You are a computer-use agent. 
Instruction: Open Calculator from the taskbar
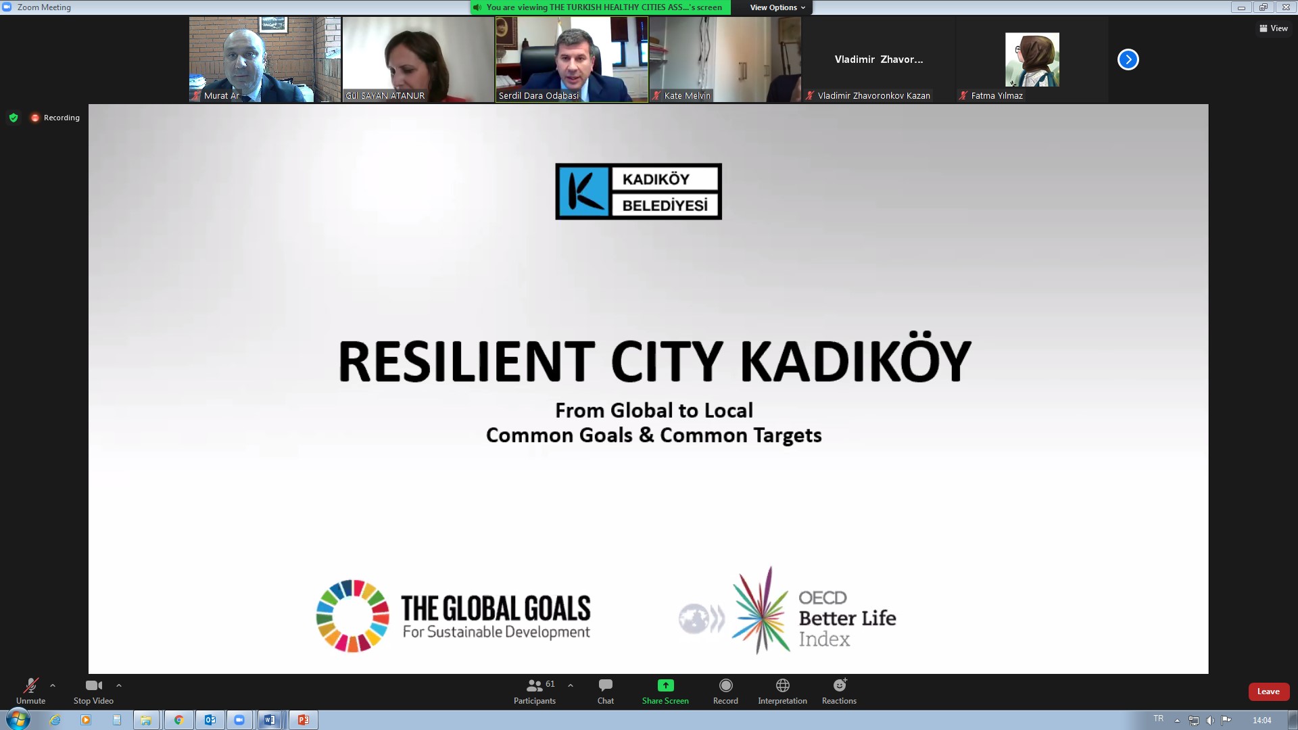click(x=117, y=720)
